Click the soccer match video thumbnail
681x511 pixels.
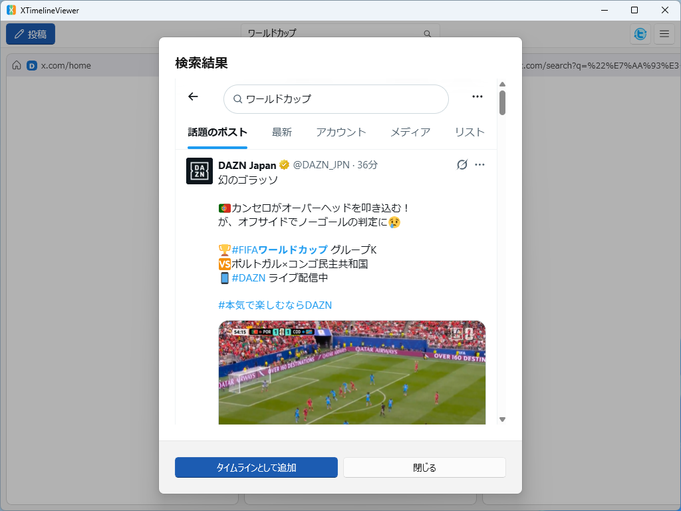point(352,373)
